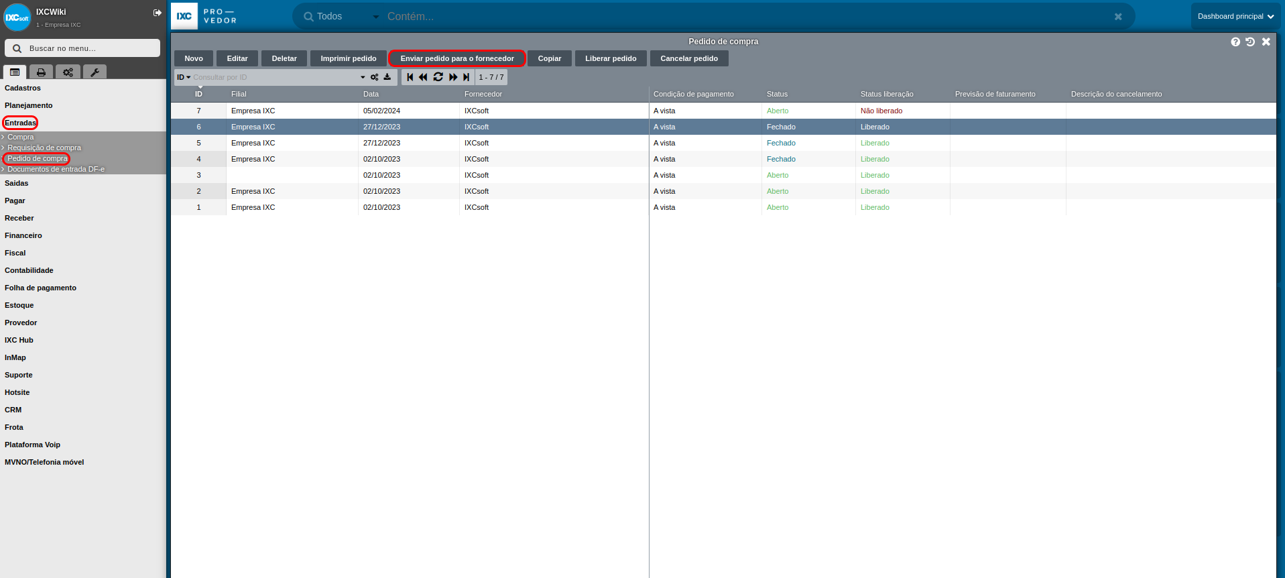Open Pedido de compra menu item
This screenshot has width=1285, height=578.
pos(38,158)
